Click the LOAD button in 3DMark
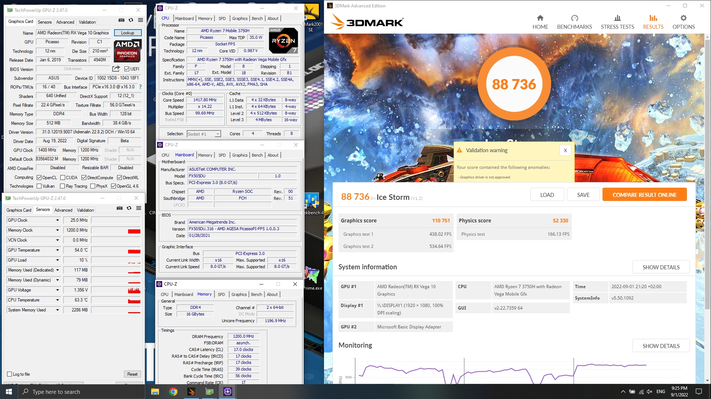This screenshot has width=711, height=399. [x=547, y=195]
